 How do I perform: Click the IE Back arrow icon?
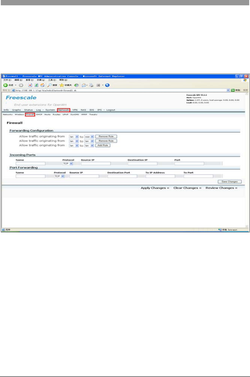tap(5, 85)
